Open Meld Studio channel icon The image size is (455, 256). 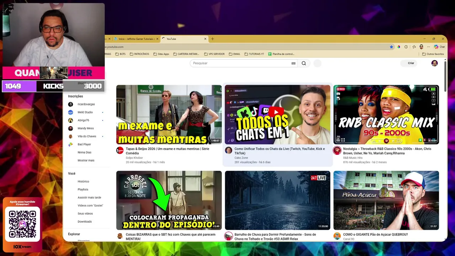70,112
